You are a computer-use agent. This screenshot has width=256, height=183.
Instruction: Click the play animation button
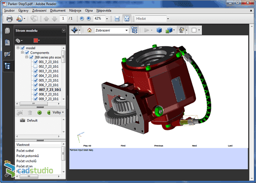coord(146,30)
